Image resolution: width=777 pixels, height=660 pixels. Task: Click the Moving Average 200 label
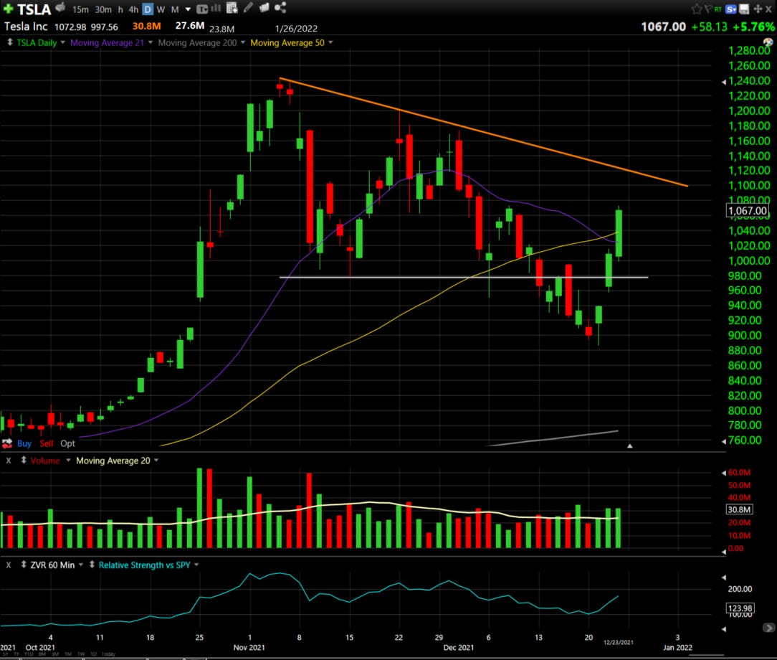point(197,42)
